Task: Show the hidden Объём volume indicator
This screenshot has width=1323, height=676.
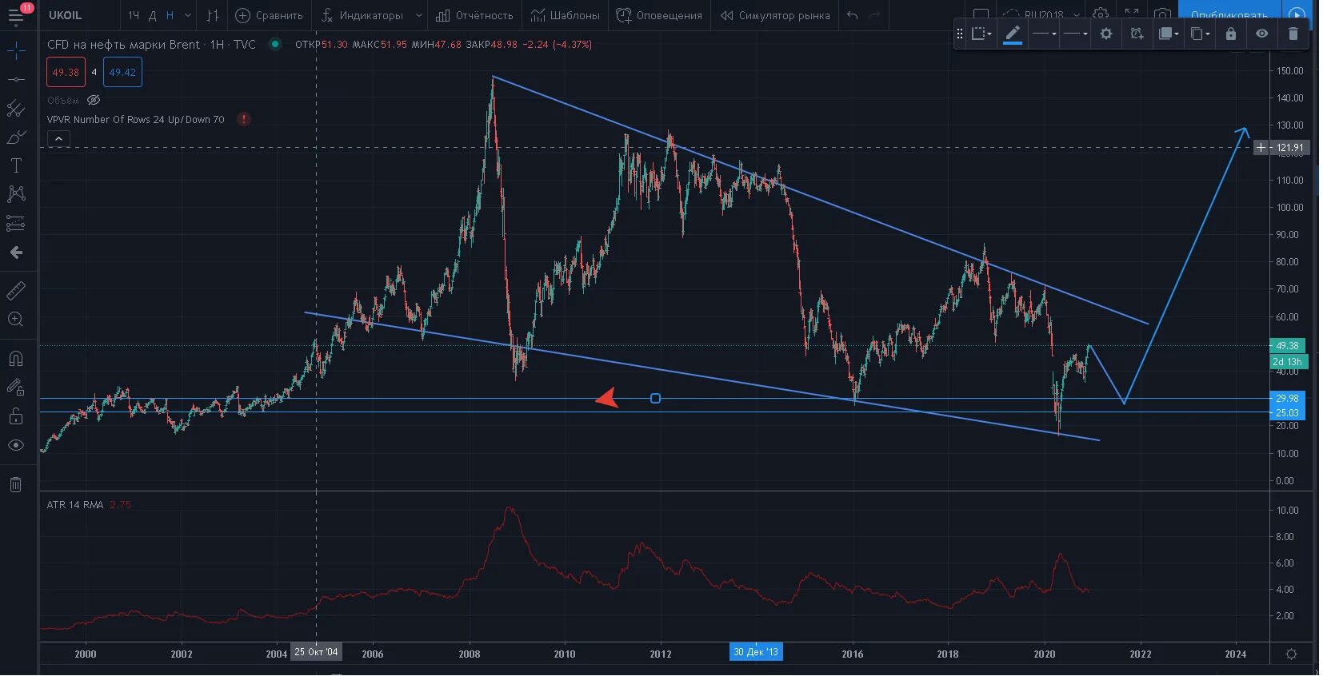Action: (x=94, y=100)
